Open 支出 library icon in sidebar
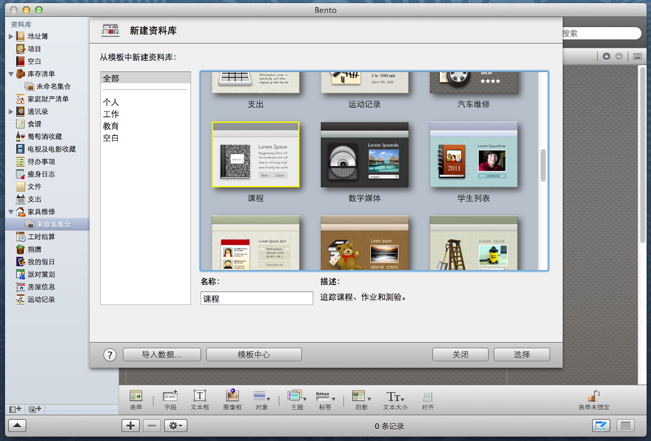Viewport: 651px width, 441px height. coord(20,199)
